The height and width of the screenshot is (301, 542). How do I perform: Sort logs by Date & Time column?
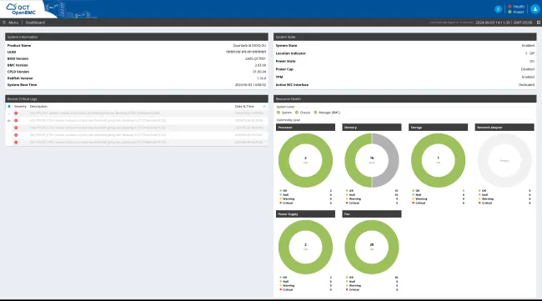(x=244, y=107)
